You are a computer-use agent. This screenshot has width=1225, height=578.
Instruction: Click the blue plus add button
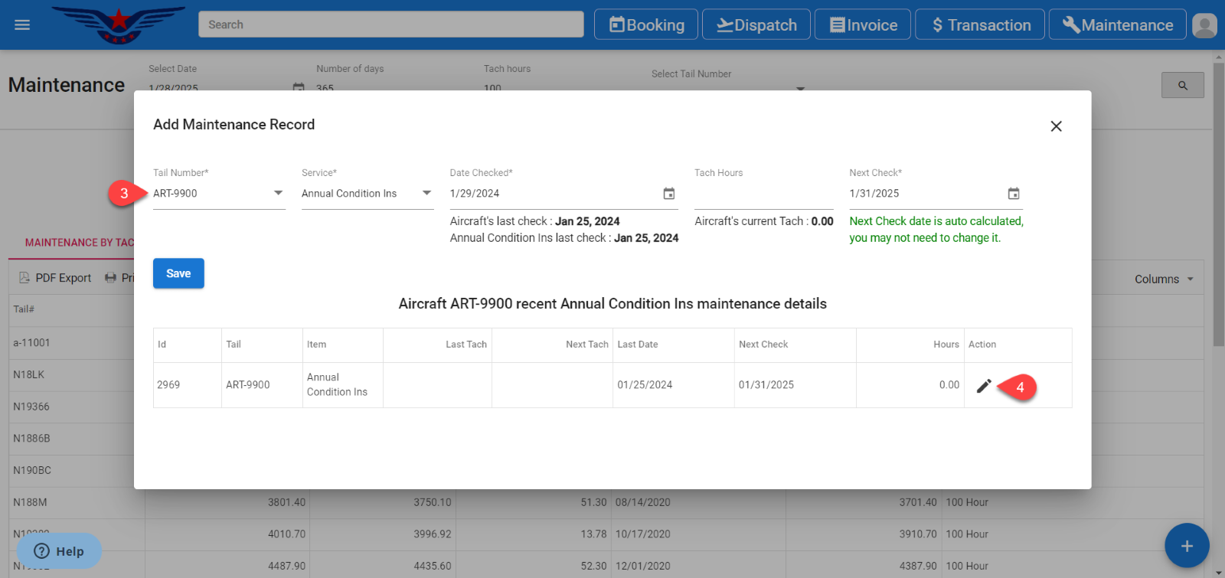[1186, 546]
